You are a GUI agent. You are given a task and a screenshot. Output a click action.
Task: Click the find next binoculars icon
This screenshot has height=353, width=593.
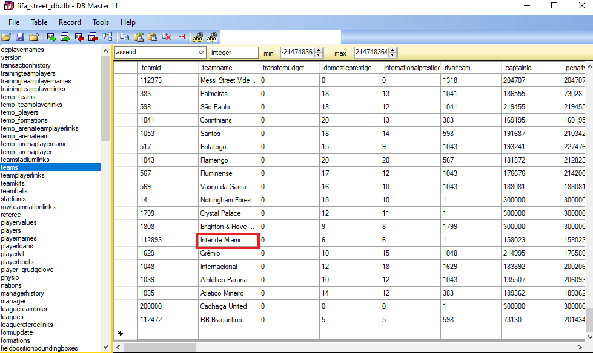click(x=212, y=37)
